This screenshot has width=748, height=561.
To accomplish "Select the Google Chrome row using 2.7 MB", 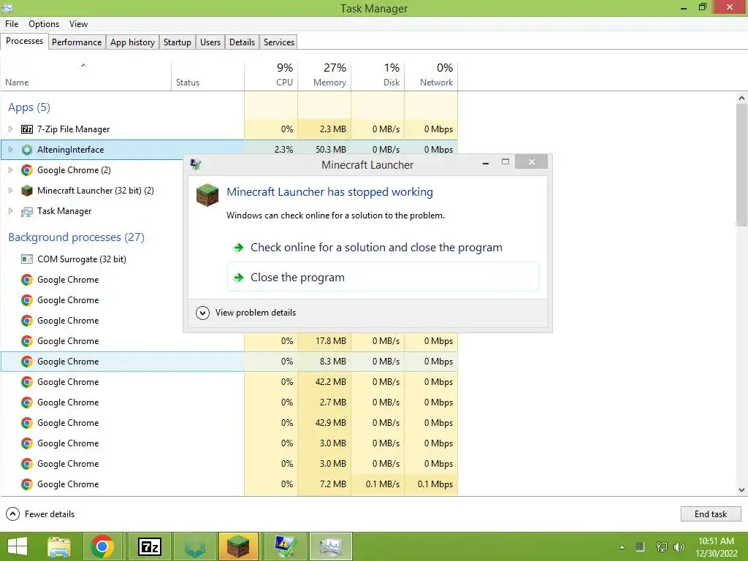I will tap(229, 402).
